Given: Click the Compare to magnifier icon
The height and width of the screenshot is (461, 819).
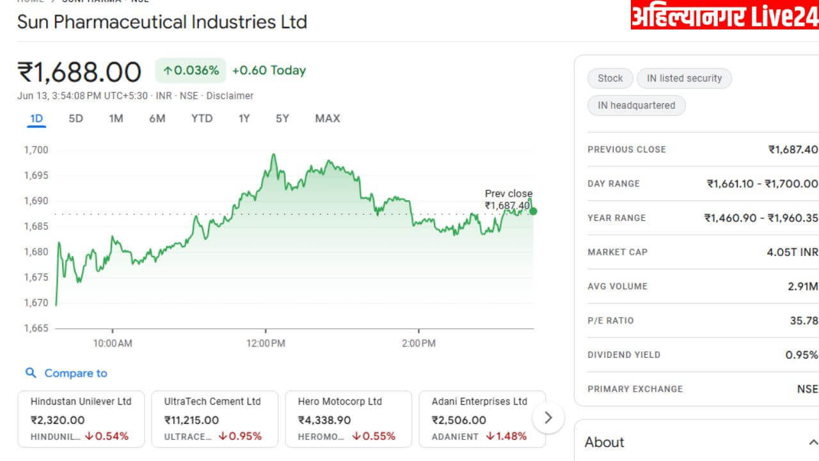Looking at the screenshot, I should (31, 373).
